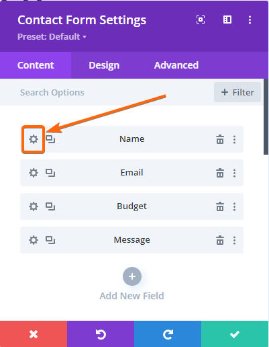Image resolution: width=269 pixels, height=347 pixels.
Task: Open settings gear for Name field
Action: [34, 139]
